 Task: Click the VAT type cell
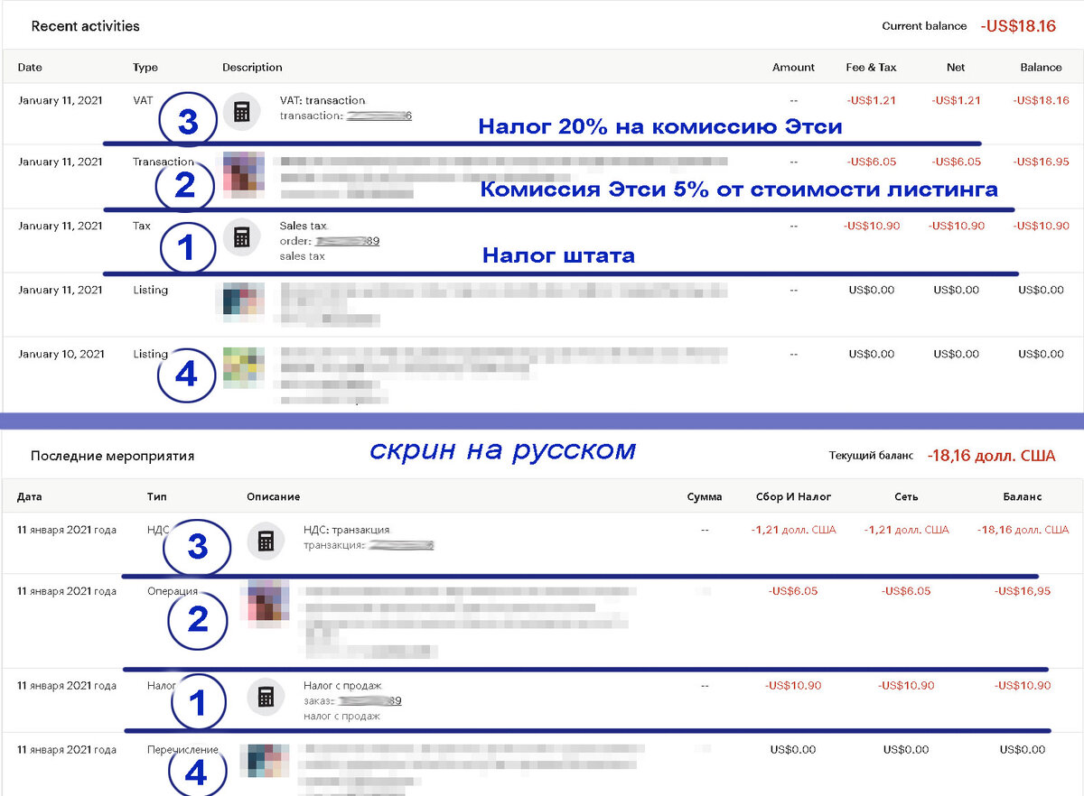pos(143,100)
